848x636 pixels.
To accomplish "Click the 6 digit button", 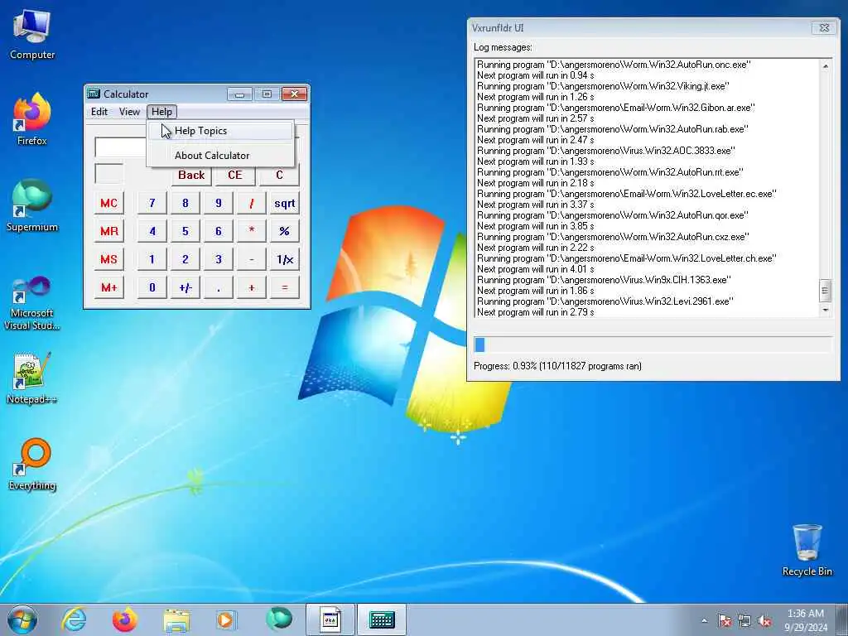I will pyautogui.click(x=219, y=232).
